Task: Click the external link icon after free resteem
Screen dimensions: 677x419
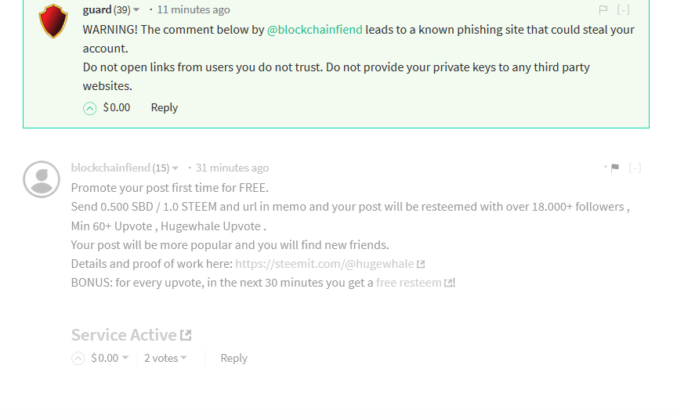Action: [x=449, y=283]
